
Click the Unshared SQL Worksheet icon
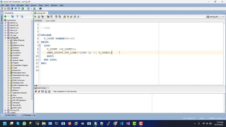coord(65,17)
